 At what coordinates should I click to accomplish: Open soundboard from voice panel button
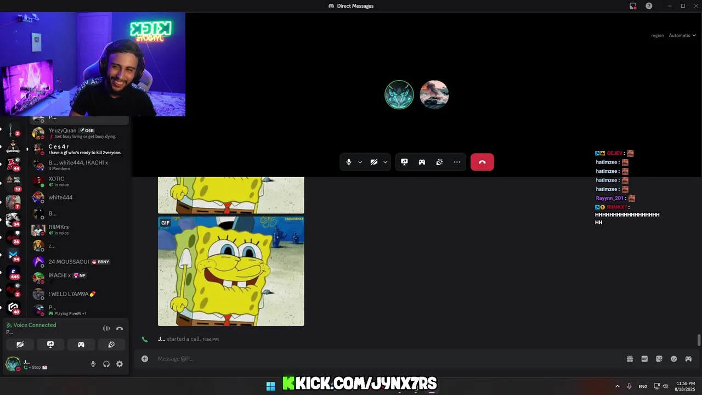point(111,345)
